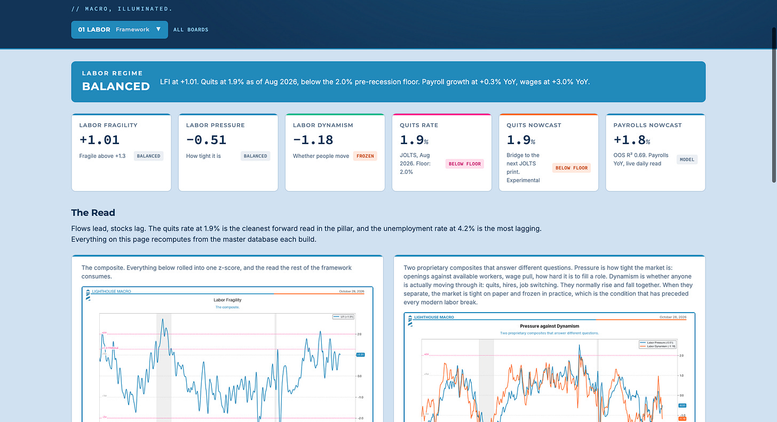Click the −0.51 Labor Pressure value
Screen dimensions: 777x422
(206, 140)
